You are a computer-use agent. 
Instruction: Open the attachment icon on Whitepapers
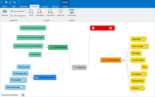[143, 74]
